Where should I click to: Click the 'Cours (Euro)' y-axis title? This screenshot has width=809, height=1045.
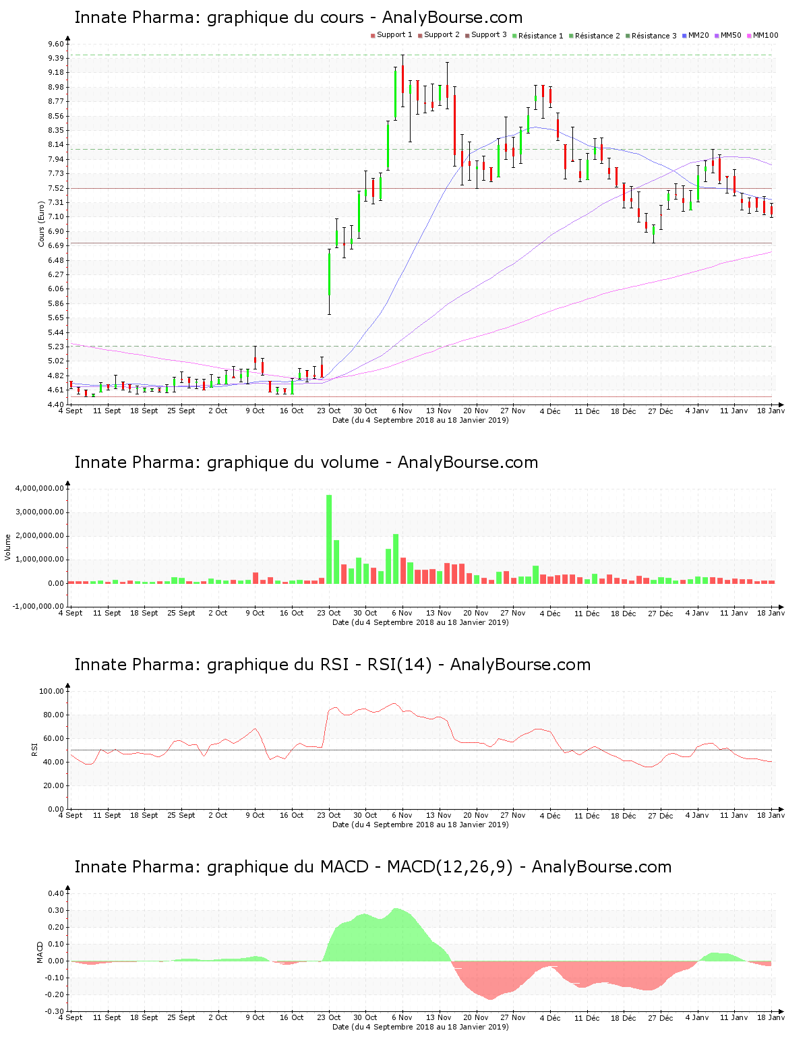pyautogui.click(x=41, y=225)
